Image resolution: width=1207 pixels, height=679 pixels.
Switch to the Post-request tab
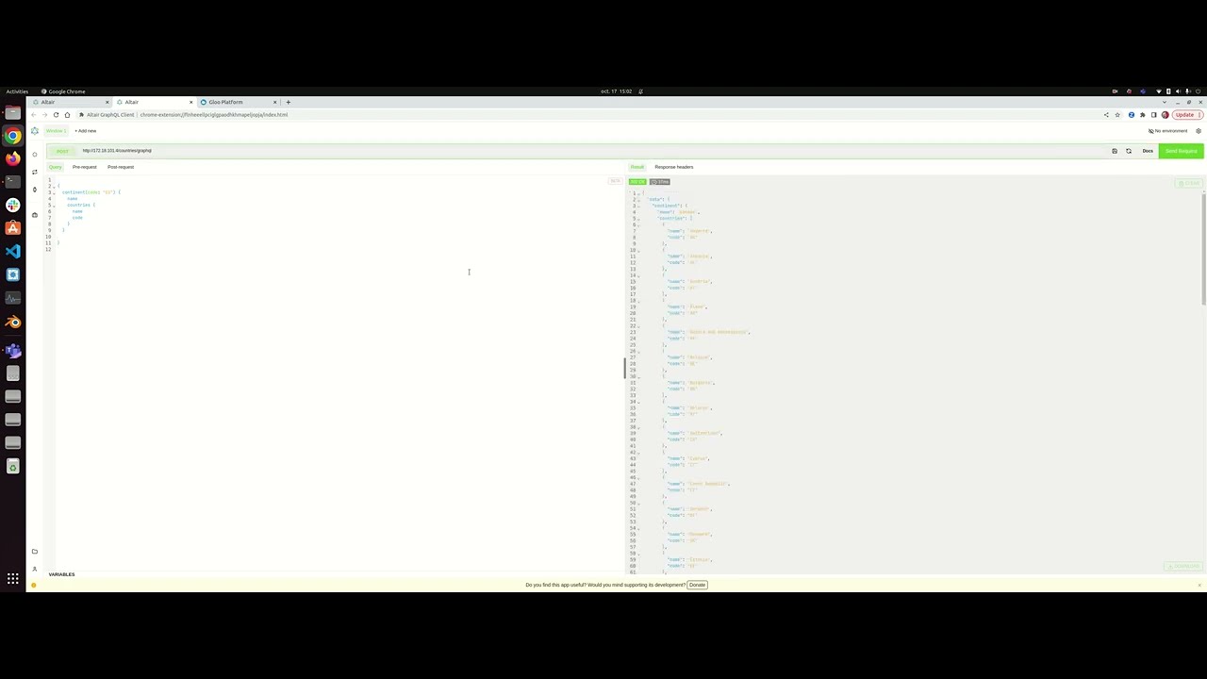tap(121, 167)
